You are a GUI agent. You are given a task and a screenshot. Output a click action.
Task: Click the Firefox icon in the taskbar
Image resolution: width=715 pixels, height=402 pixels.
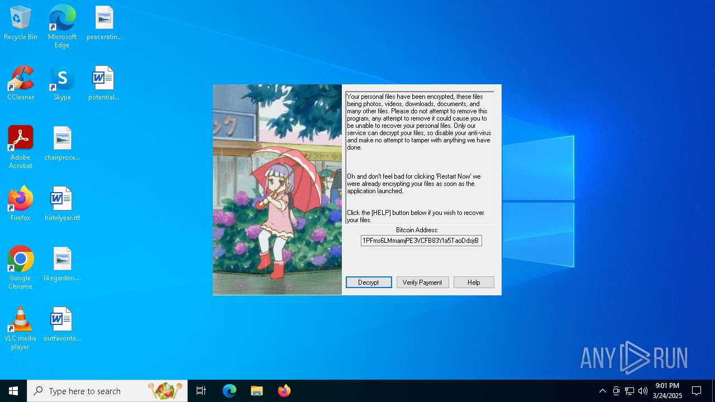pyautogui.click(x=284, y=391)
